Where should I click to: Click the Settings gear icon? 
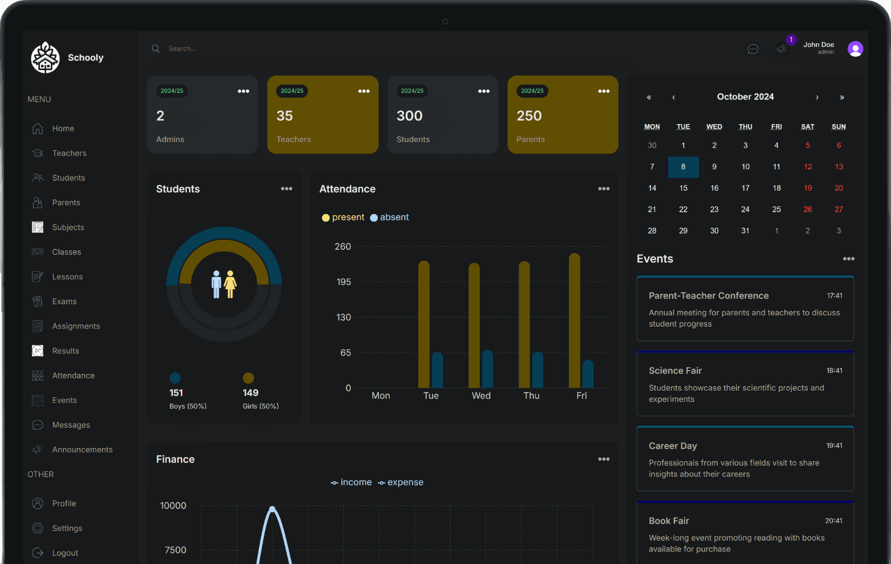(38, 528)
